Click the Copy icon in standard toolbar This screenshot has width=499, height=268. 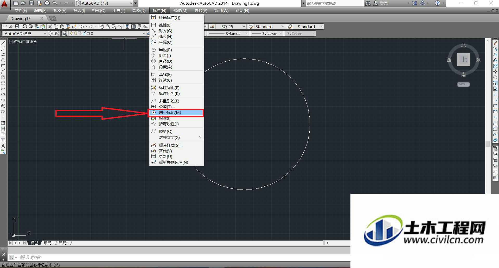56,27
